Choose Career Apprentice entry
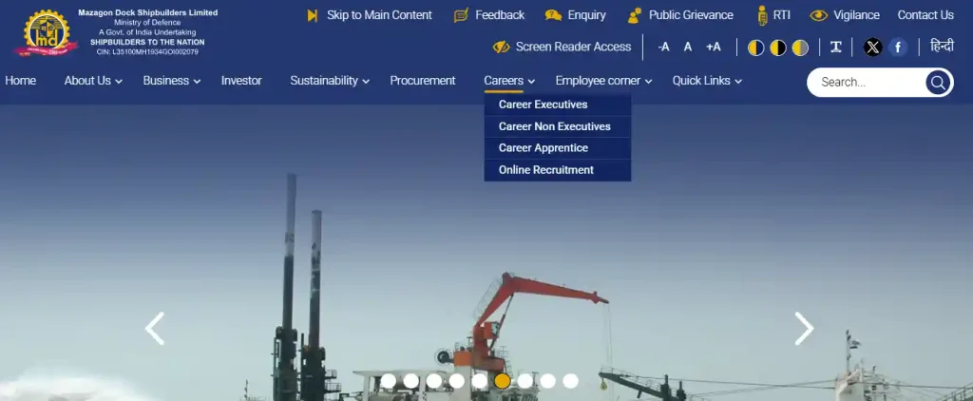Screen dimensions: 973x401 [557, 147]
